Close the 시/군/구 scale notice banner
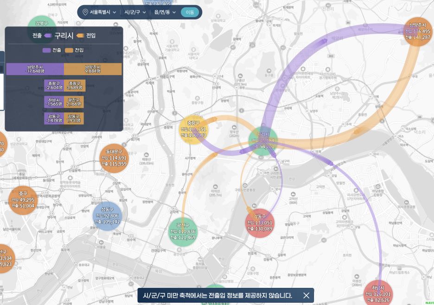This screenshot has height=305, width=434. click(x=306, y=295)
